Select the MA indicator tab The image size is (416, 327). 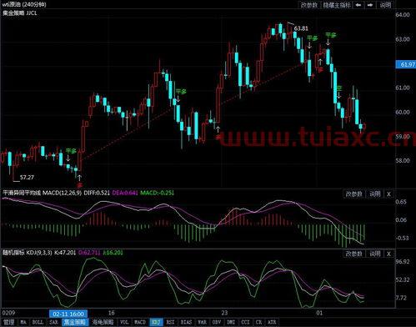coord(23,322)
